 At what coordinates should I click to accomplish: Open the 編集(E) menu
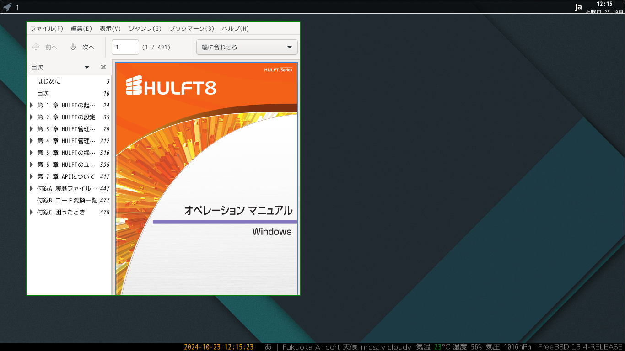[81, 28]
